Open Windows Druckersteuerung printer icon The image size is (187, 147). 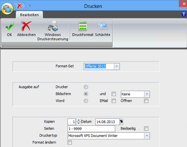tap(53, 26)
